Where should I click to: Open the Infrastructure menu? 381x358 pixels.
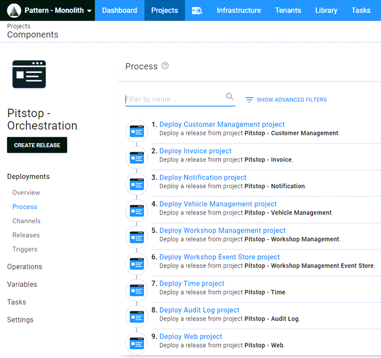tap(239, 10)
